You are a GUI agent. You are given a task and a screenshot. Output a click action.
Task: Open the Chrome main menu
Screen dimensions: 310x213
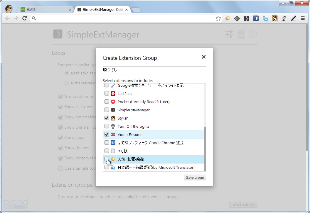click(303, 18)
